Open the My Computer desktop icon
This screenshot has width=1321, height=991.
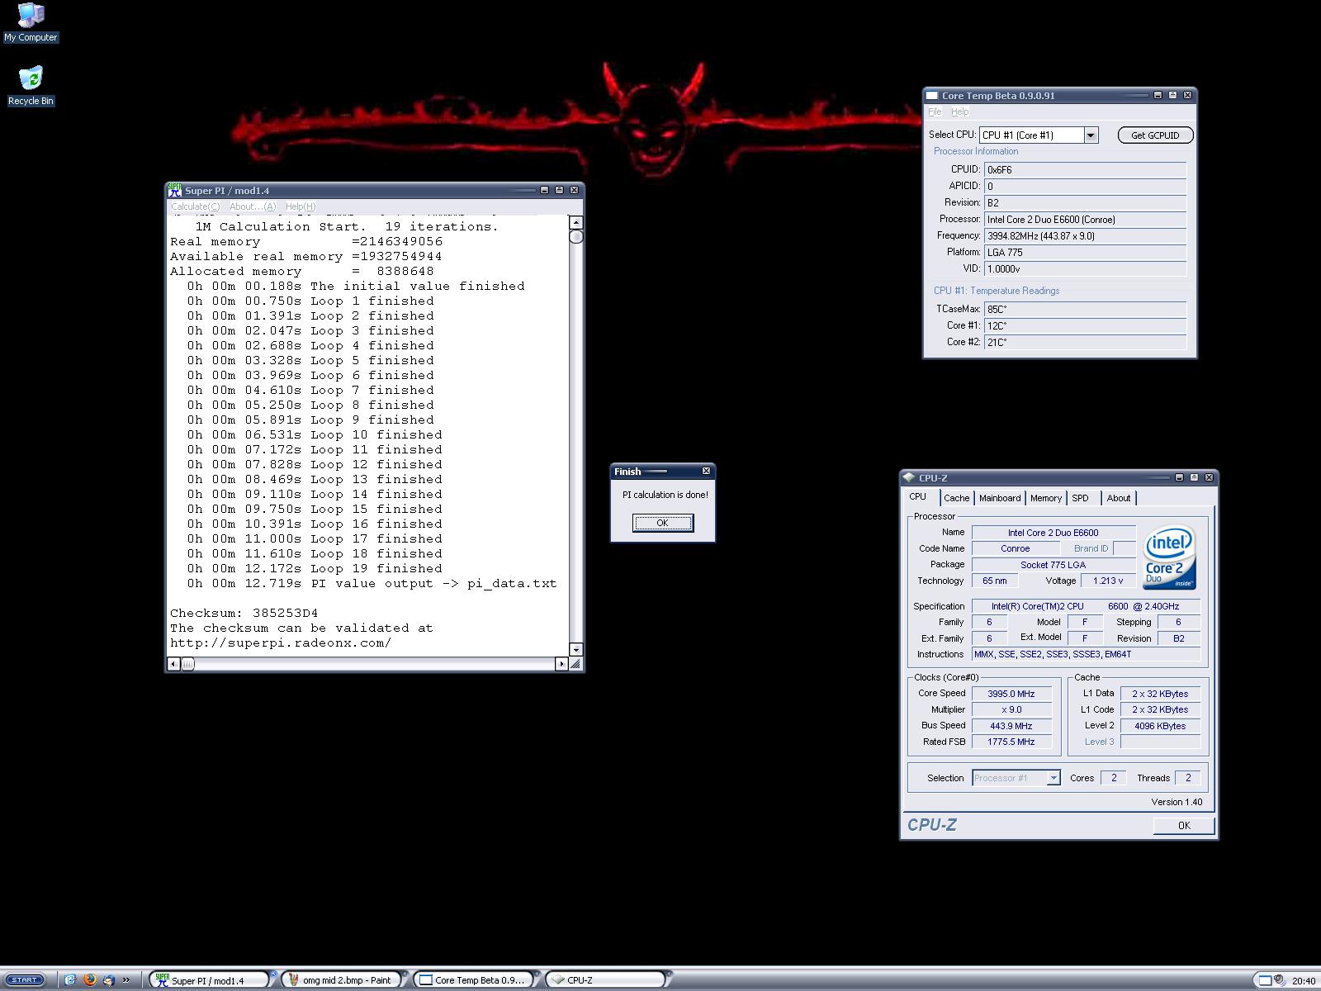(31, 22)
